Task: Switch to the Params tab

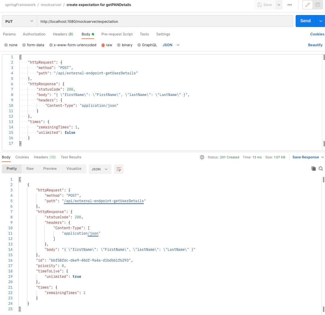Action: [9, 34]
